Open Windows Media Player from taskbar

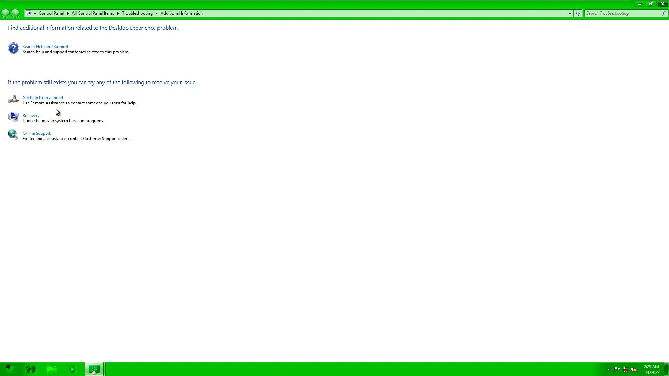72,369
